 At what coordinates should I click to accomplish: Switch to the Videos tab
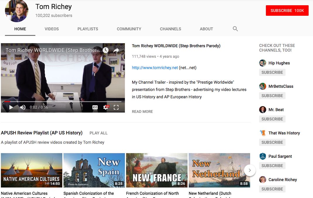[x=52, y=29]
